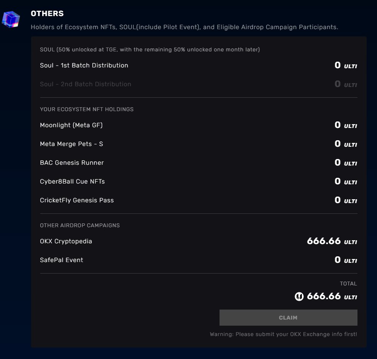Select the Moonlight (Meta GF) entry
This screenshot has width=377, height=359.
(71, 125)
